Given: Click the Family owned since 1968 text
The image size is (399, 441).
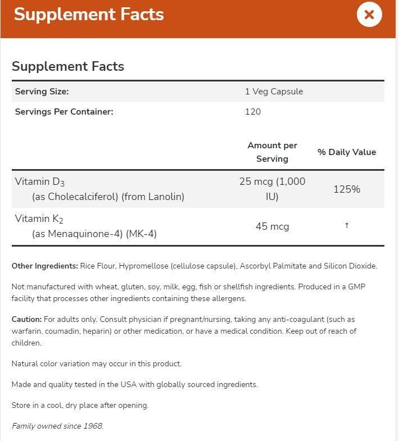Looking at the screenshot, I should click(x=58, y=426).
